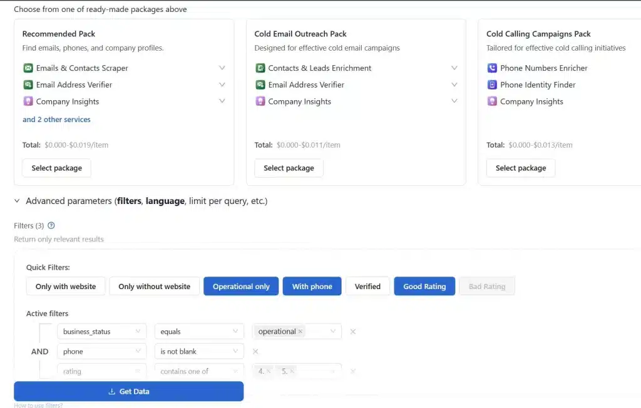Open the Filters help question mark
641x408 pixels.
point(51,226)
